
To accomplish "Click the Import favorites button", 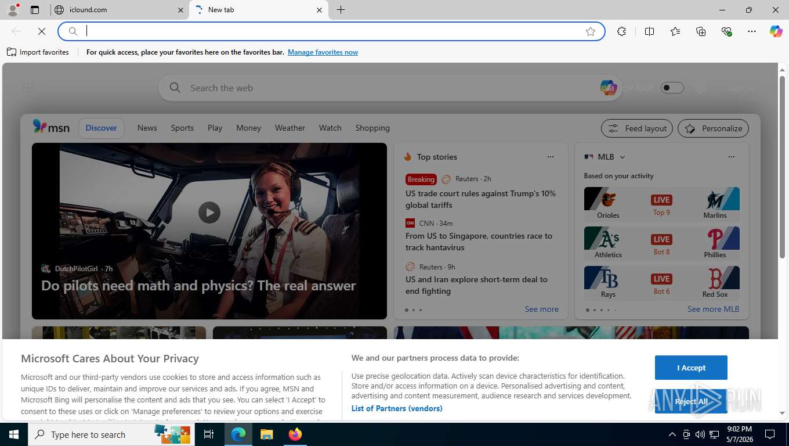I will click(x=38, y=52).
